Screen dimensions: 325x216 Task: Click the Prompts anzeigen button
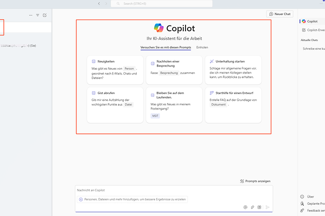click(255, 181)
